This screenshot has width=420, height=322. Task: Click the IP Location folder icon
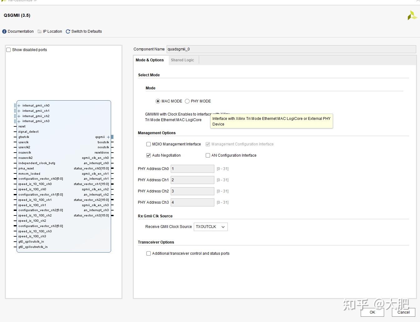pyautogui.click(x=39, y=31)
